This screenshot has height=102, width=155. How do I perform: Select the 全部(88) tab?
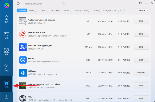point(22,10)
